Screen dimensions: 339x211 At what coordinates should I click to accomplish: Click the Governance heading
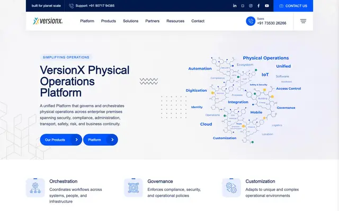pyautogui.click(x=160, y=181)
